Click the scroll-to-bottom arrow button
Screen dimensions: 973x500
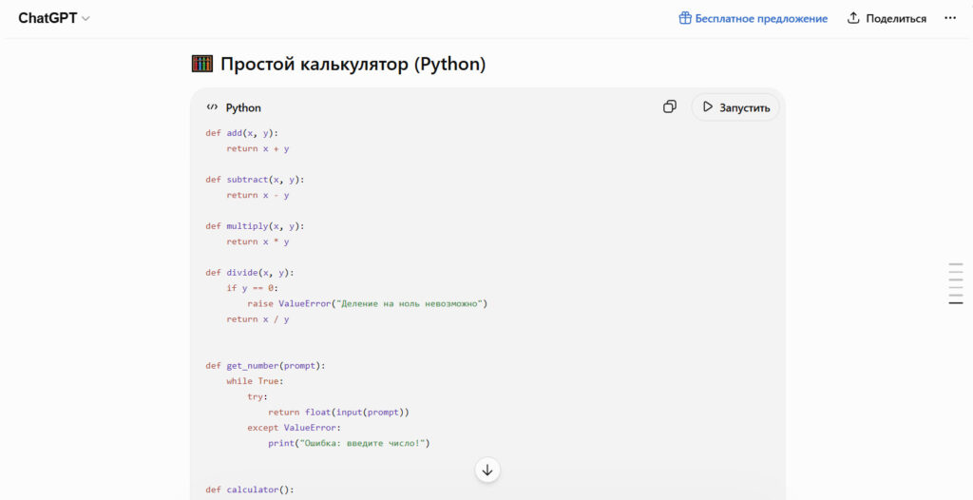(487, 471)
